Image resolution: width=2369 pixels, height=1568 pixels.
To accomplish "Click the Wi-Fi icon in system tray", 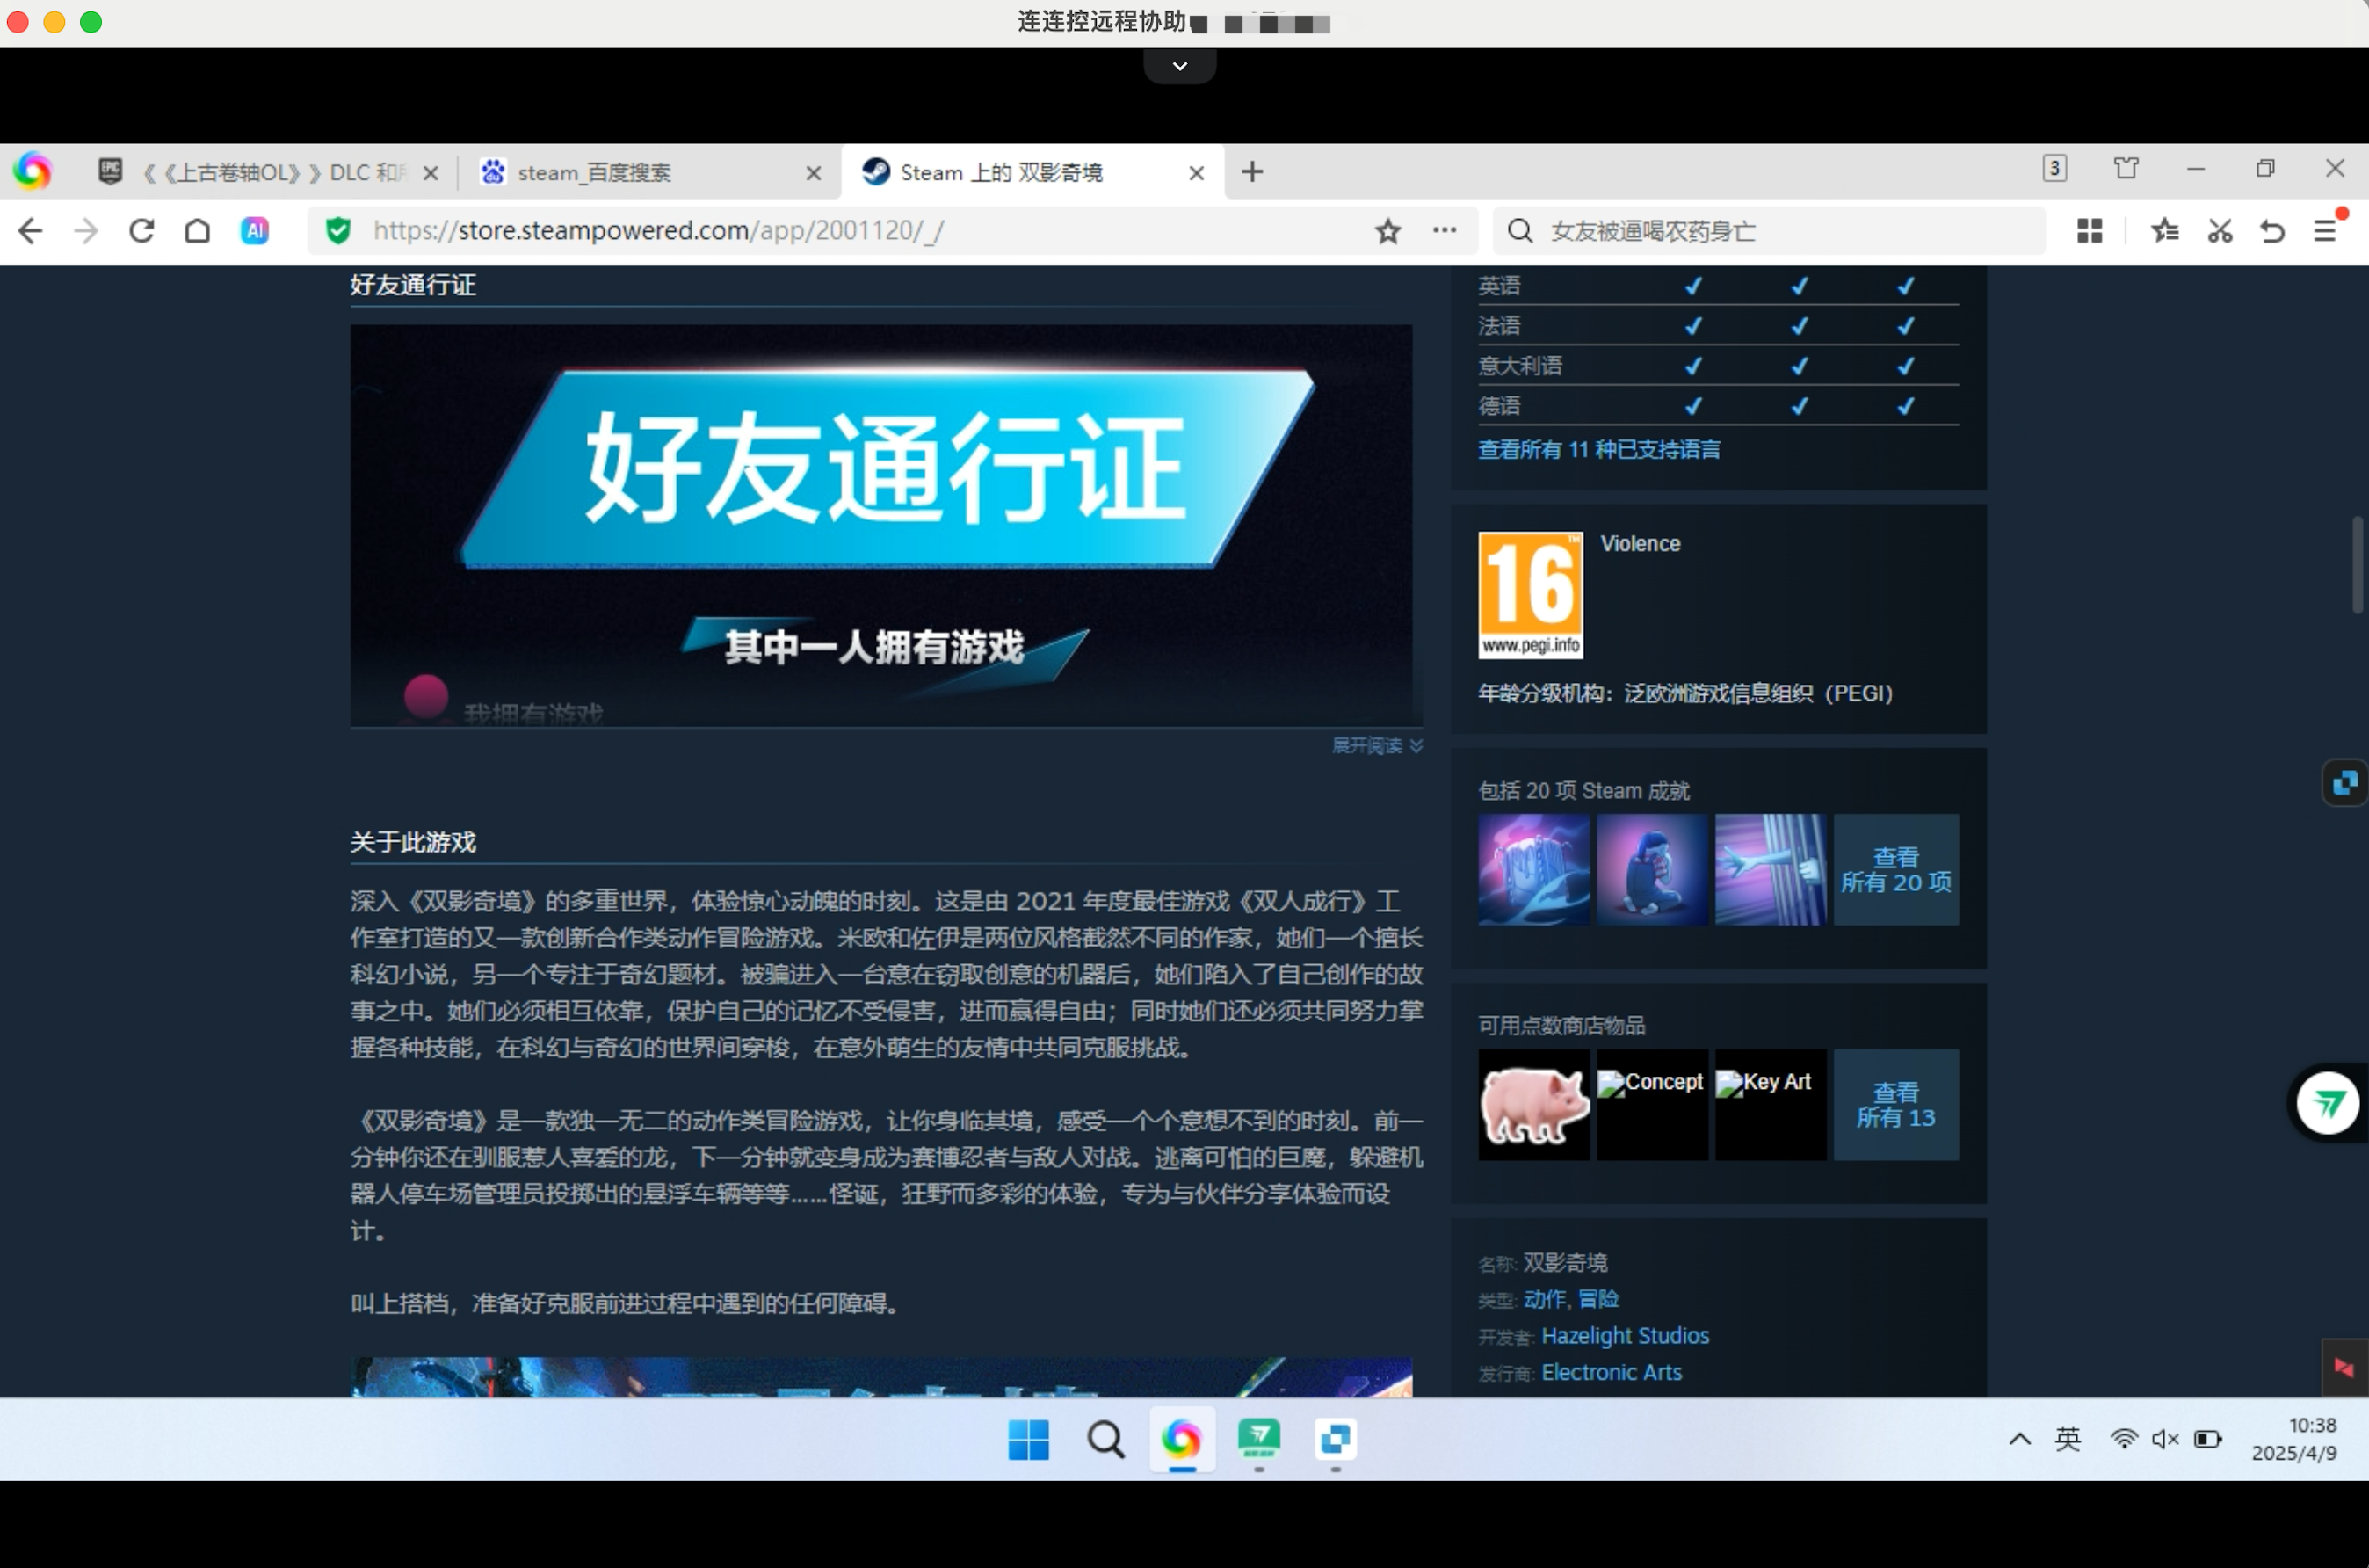I will [x=2122, y=1439].
